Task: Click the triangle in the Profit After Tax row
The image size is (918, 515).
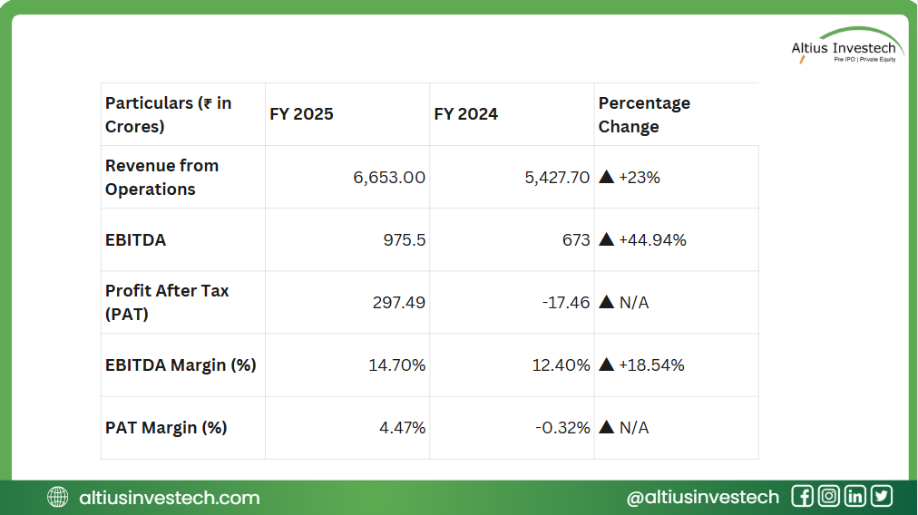Action: [607, 303]
